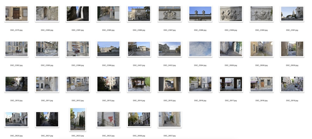Select the DSC_2594.jpg cloudy sky thumbnail
The height and width of the screenshot is (139, 312).
200,49
